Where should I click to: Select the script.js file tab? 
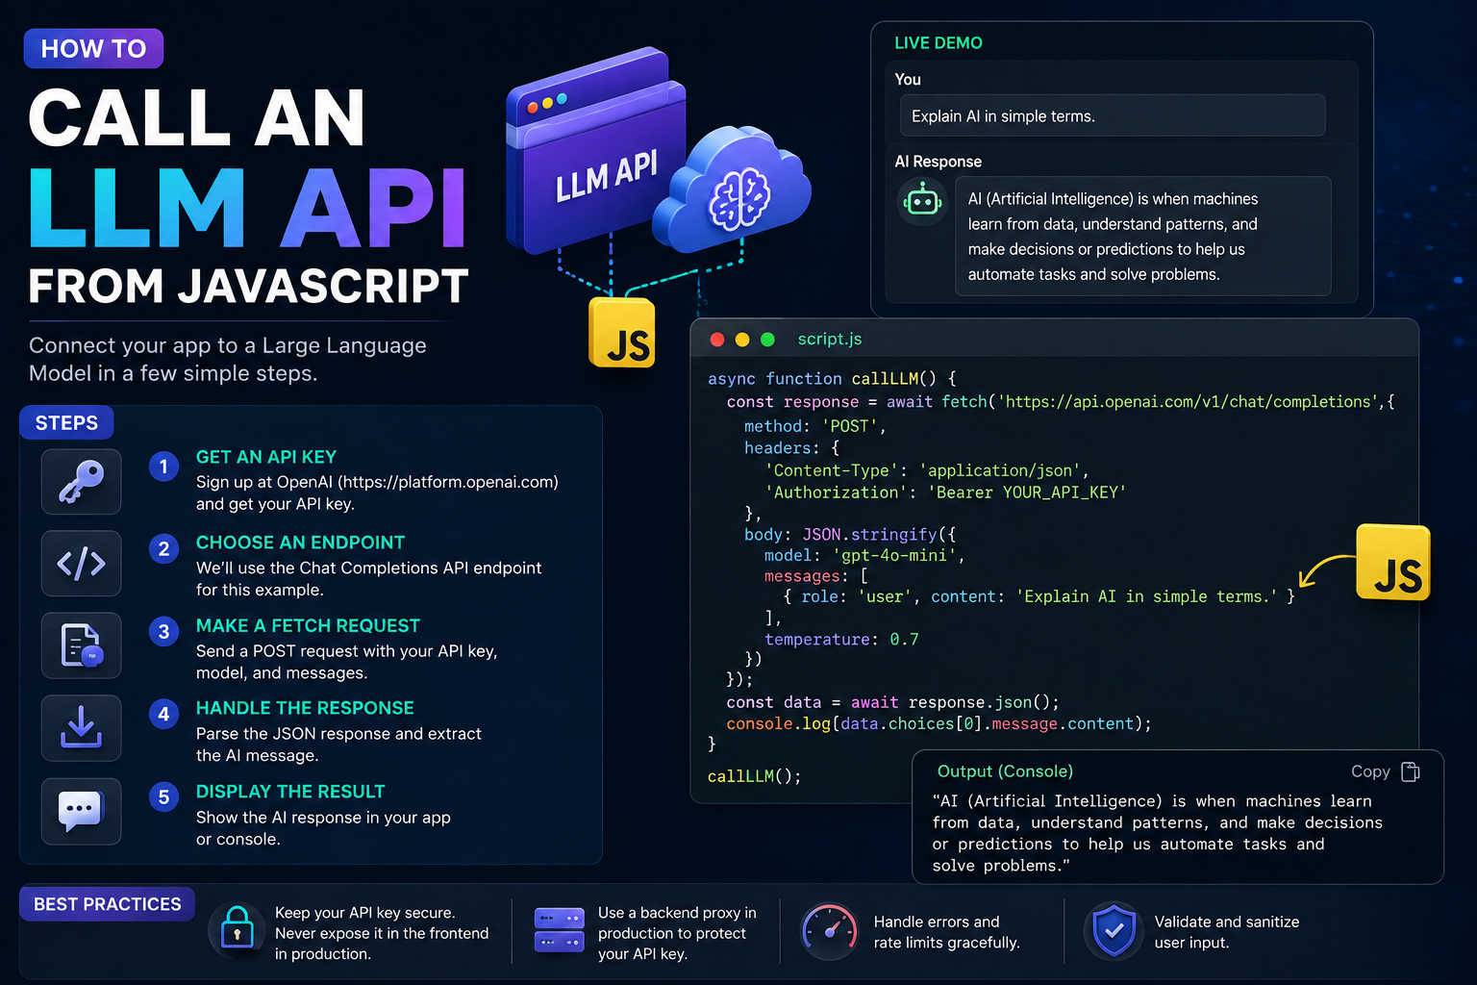(830, 339)
